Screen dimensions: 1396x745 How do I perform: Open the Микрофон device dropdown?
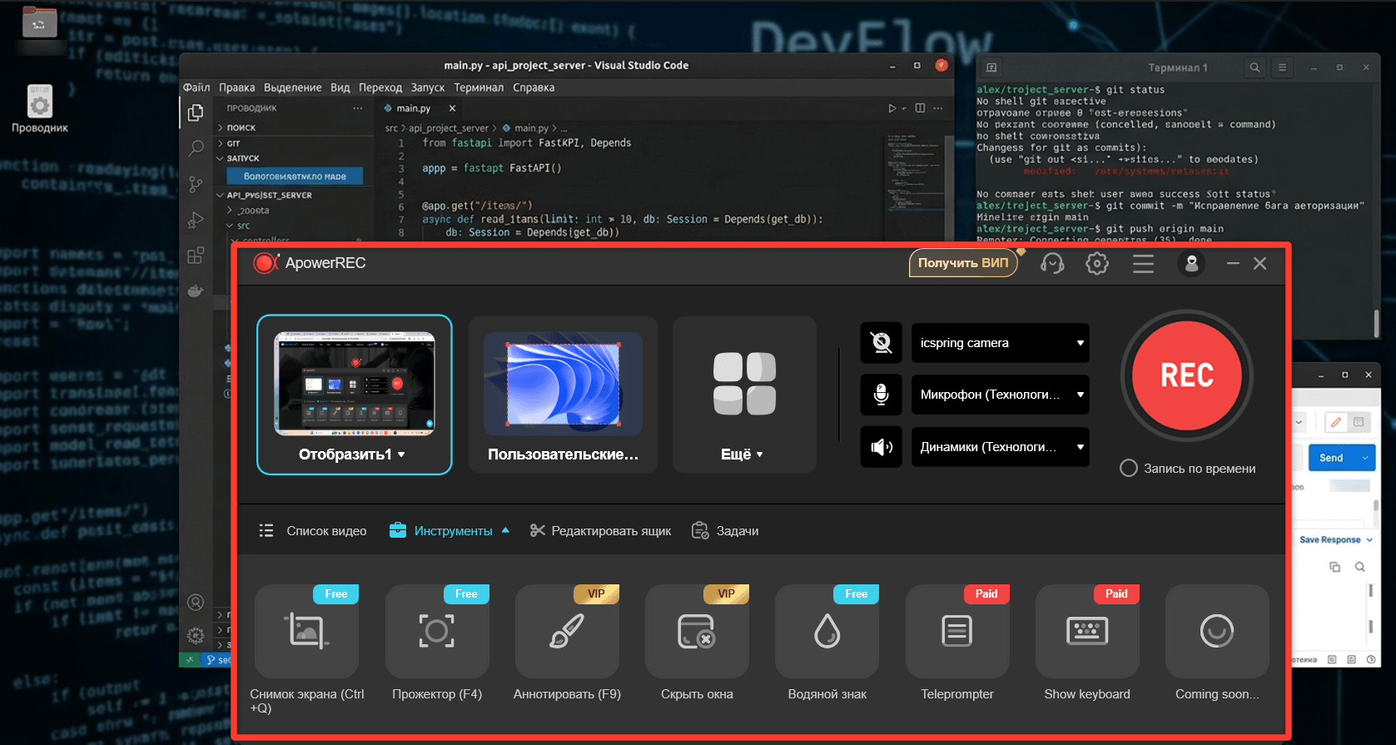tap(1000, 395)
